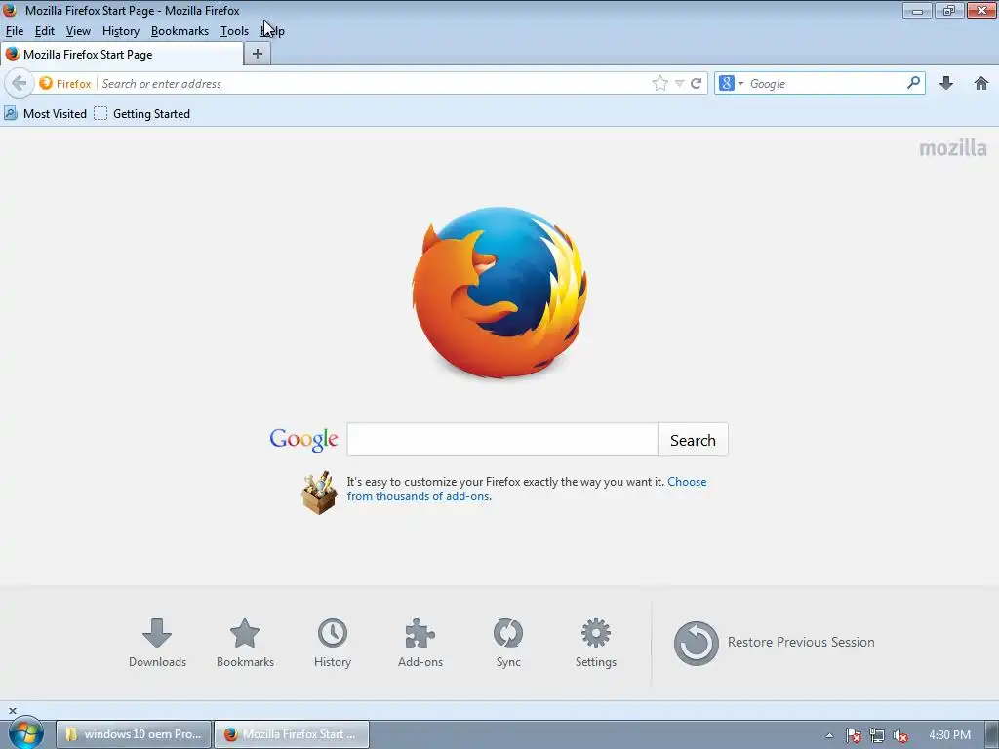Viewport: 999px width, 749px height.
Task: Focus the Google search box on start page
Action: 502,440
